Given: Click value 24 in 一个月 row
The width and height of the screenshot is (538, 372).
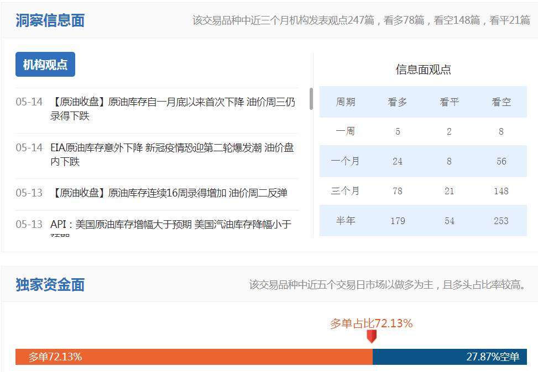Looking at the screenshot, I should pos(398,161).
